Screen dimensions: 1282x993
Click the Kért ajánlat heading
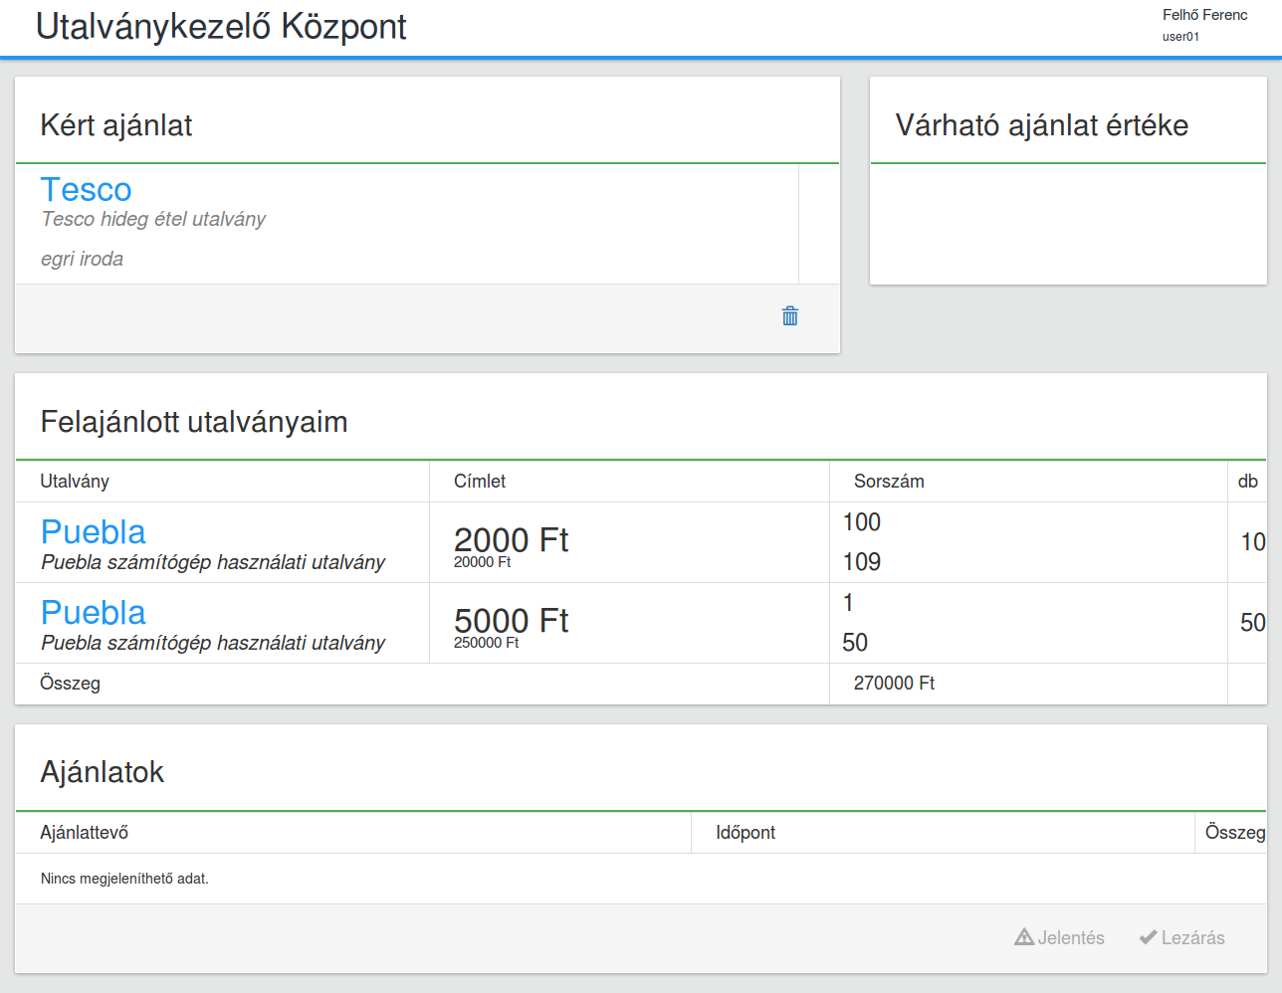tap(116, 125)
